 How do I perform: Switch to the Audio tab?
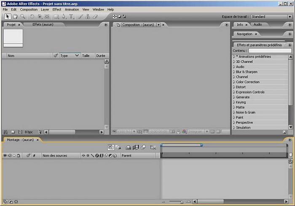[x=257, y=24]
